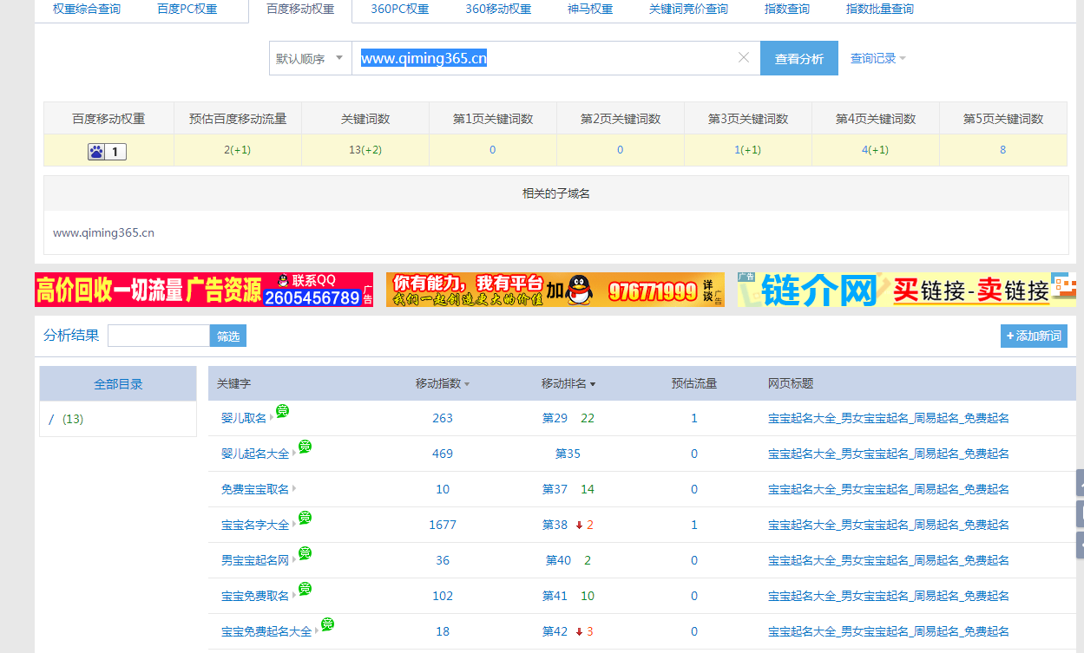1084x653 pixels.
Task: Expand the triangle next to 宝宝名字大全
Action: [294, 525]
